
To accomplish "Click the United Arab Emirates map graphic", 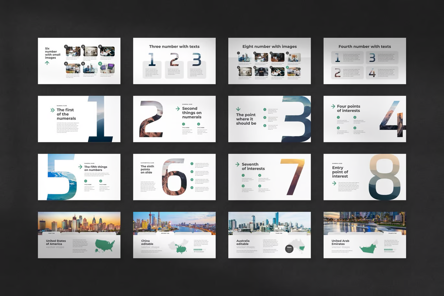I will [x=368, y=248].
